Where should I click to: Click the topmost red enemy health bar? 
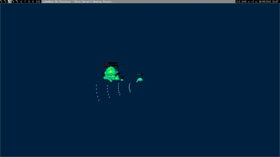[x=111, y=63]
